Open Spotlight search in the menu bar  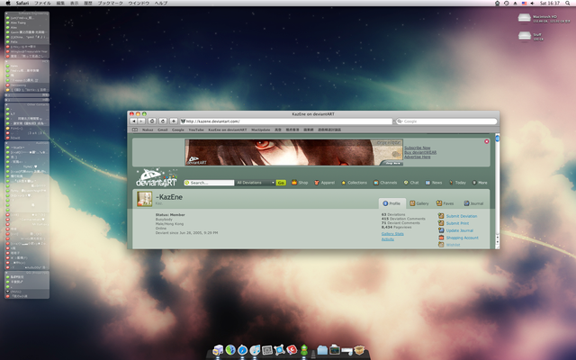568,3
